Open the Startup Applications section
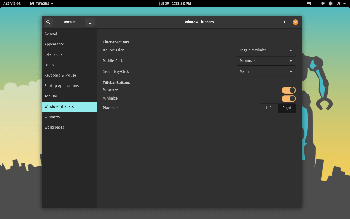This screenshot has height=219, width=350. (62, 86)
